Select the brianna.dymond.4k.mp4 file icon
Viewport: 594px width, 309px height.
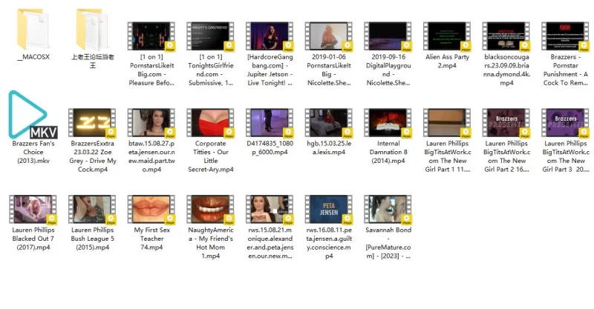click(x=506, y=36)
